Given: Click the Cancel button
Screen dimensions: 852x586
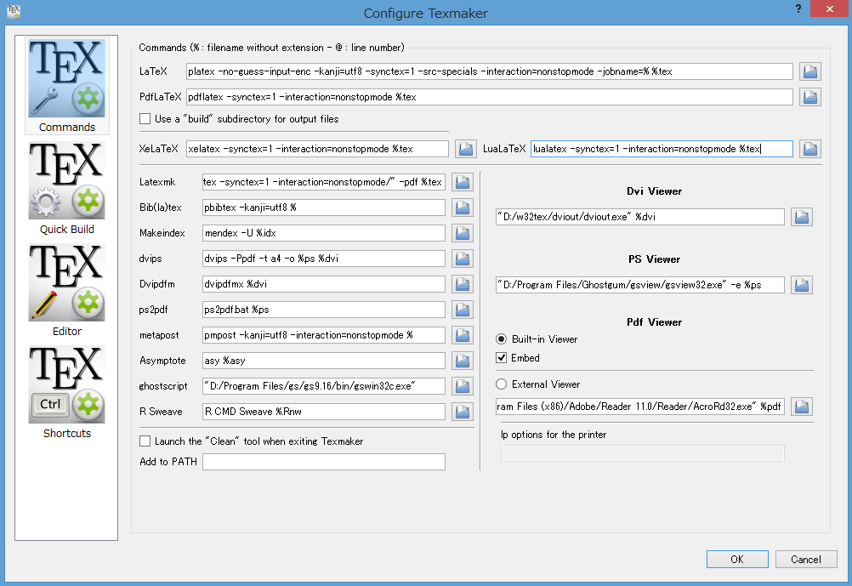Looking at the screenshot, I should (806, 560).
